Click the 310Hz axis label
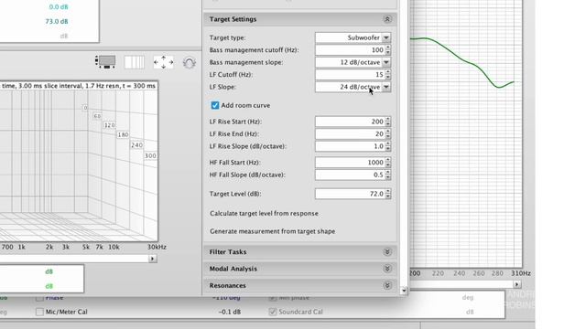 point(521,273)
